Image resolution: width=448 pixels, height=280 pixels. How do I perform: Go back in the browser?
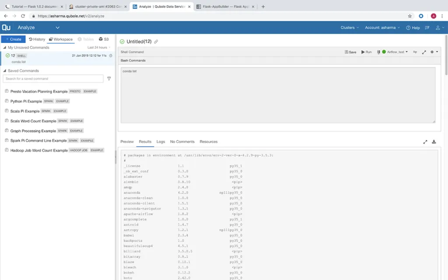[6, 16]
